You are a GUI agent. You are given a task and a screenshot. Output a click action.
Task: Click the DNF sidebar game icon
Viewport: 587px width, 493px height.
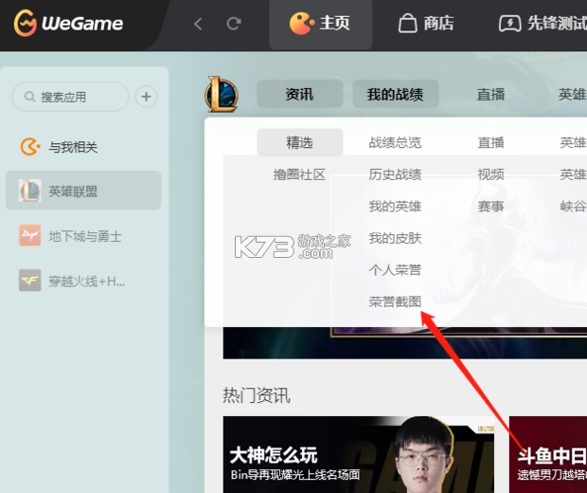[30, 235]
